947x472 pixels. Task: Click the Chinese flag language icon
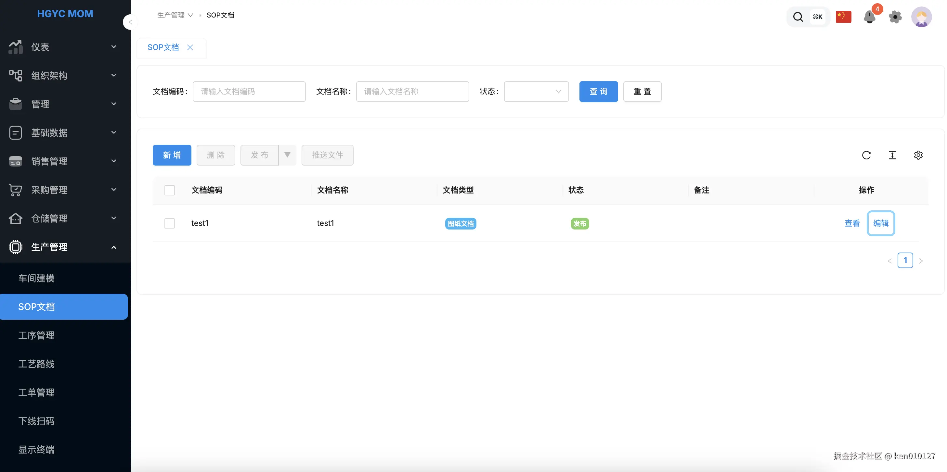843,17
